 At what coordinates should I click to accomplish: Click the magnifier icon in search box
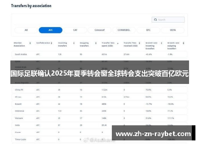tap(155, 19)
